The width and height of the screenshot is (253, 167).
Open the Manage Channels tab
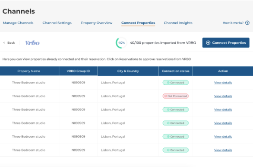click(18, 23)
